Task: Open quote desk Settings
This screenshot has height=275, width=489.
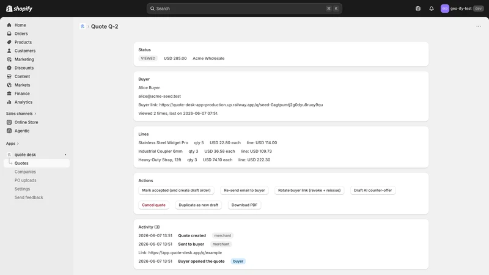Action: (22, 189)
